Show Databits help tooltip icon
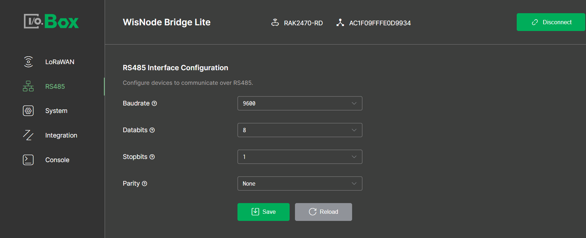The height and width of the screenshot is (238, 586). pyautogui.click(x=152, y=130)
